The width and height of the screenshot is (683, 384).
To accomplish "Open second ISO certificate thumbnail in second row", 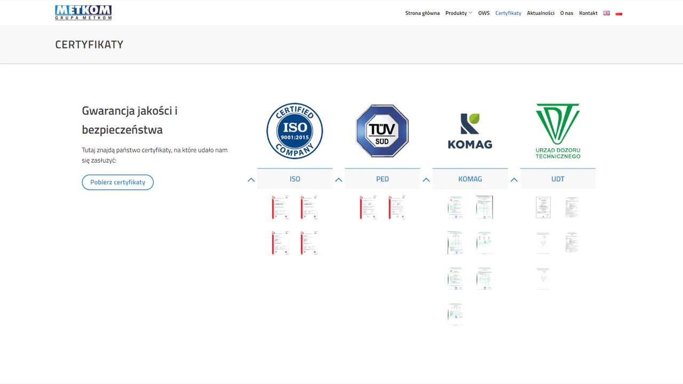I will [x=309, y=243].
